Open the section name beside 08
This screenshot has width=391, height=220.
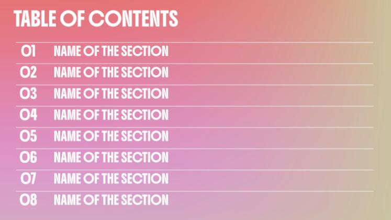click(x=111, y=200)
